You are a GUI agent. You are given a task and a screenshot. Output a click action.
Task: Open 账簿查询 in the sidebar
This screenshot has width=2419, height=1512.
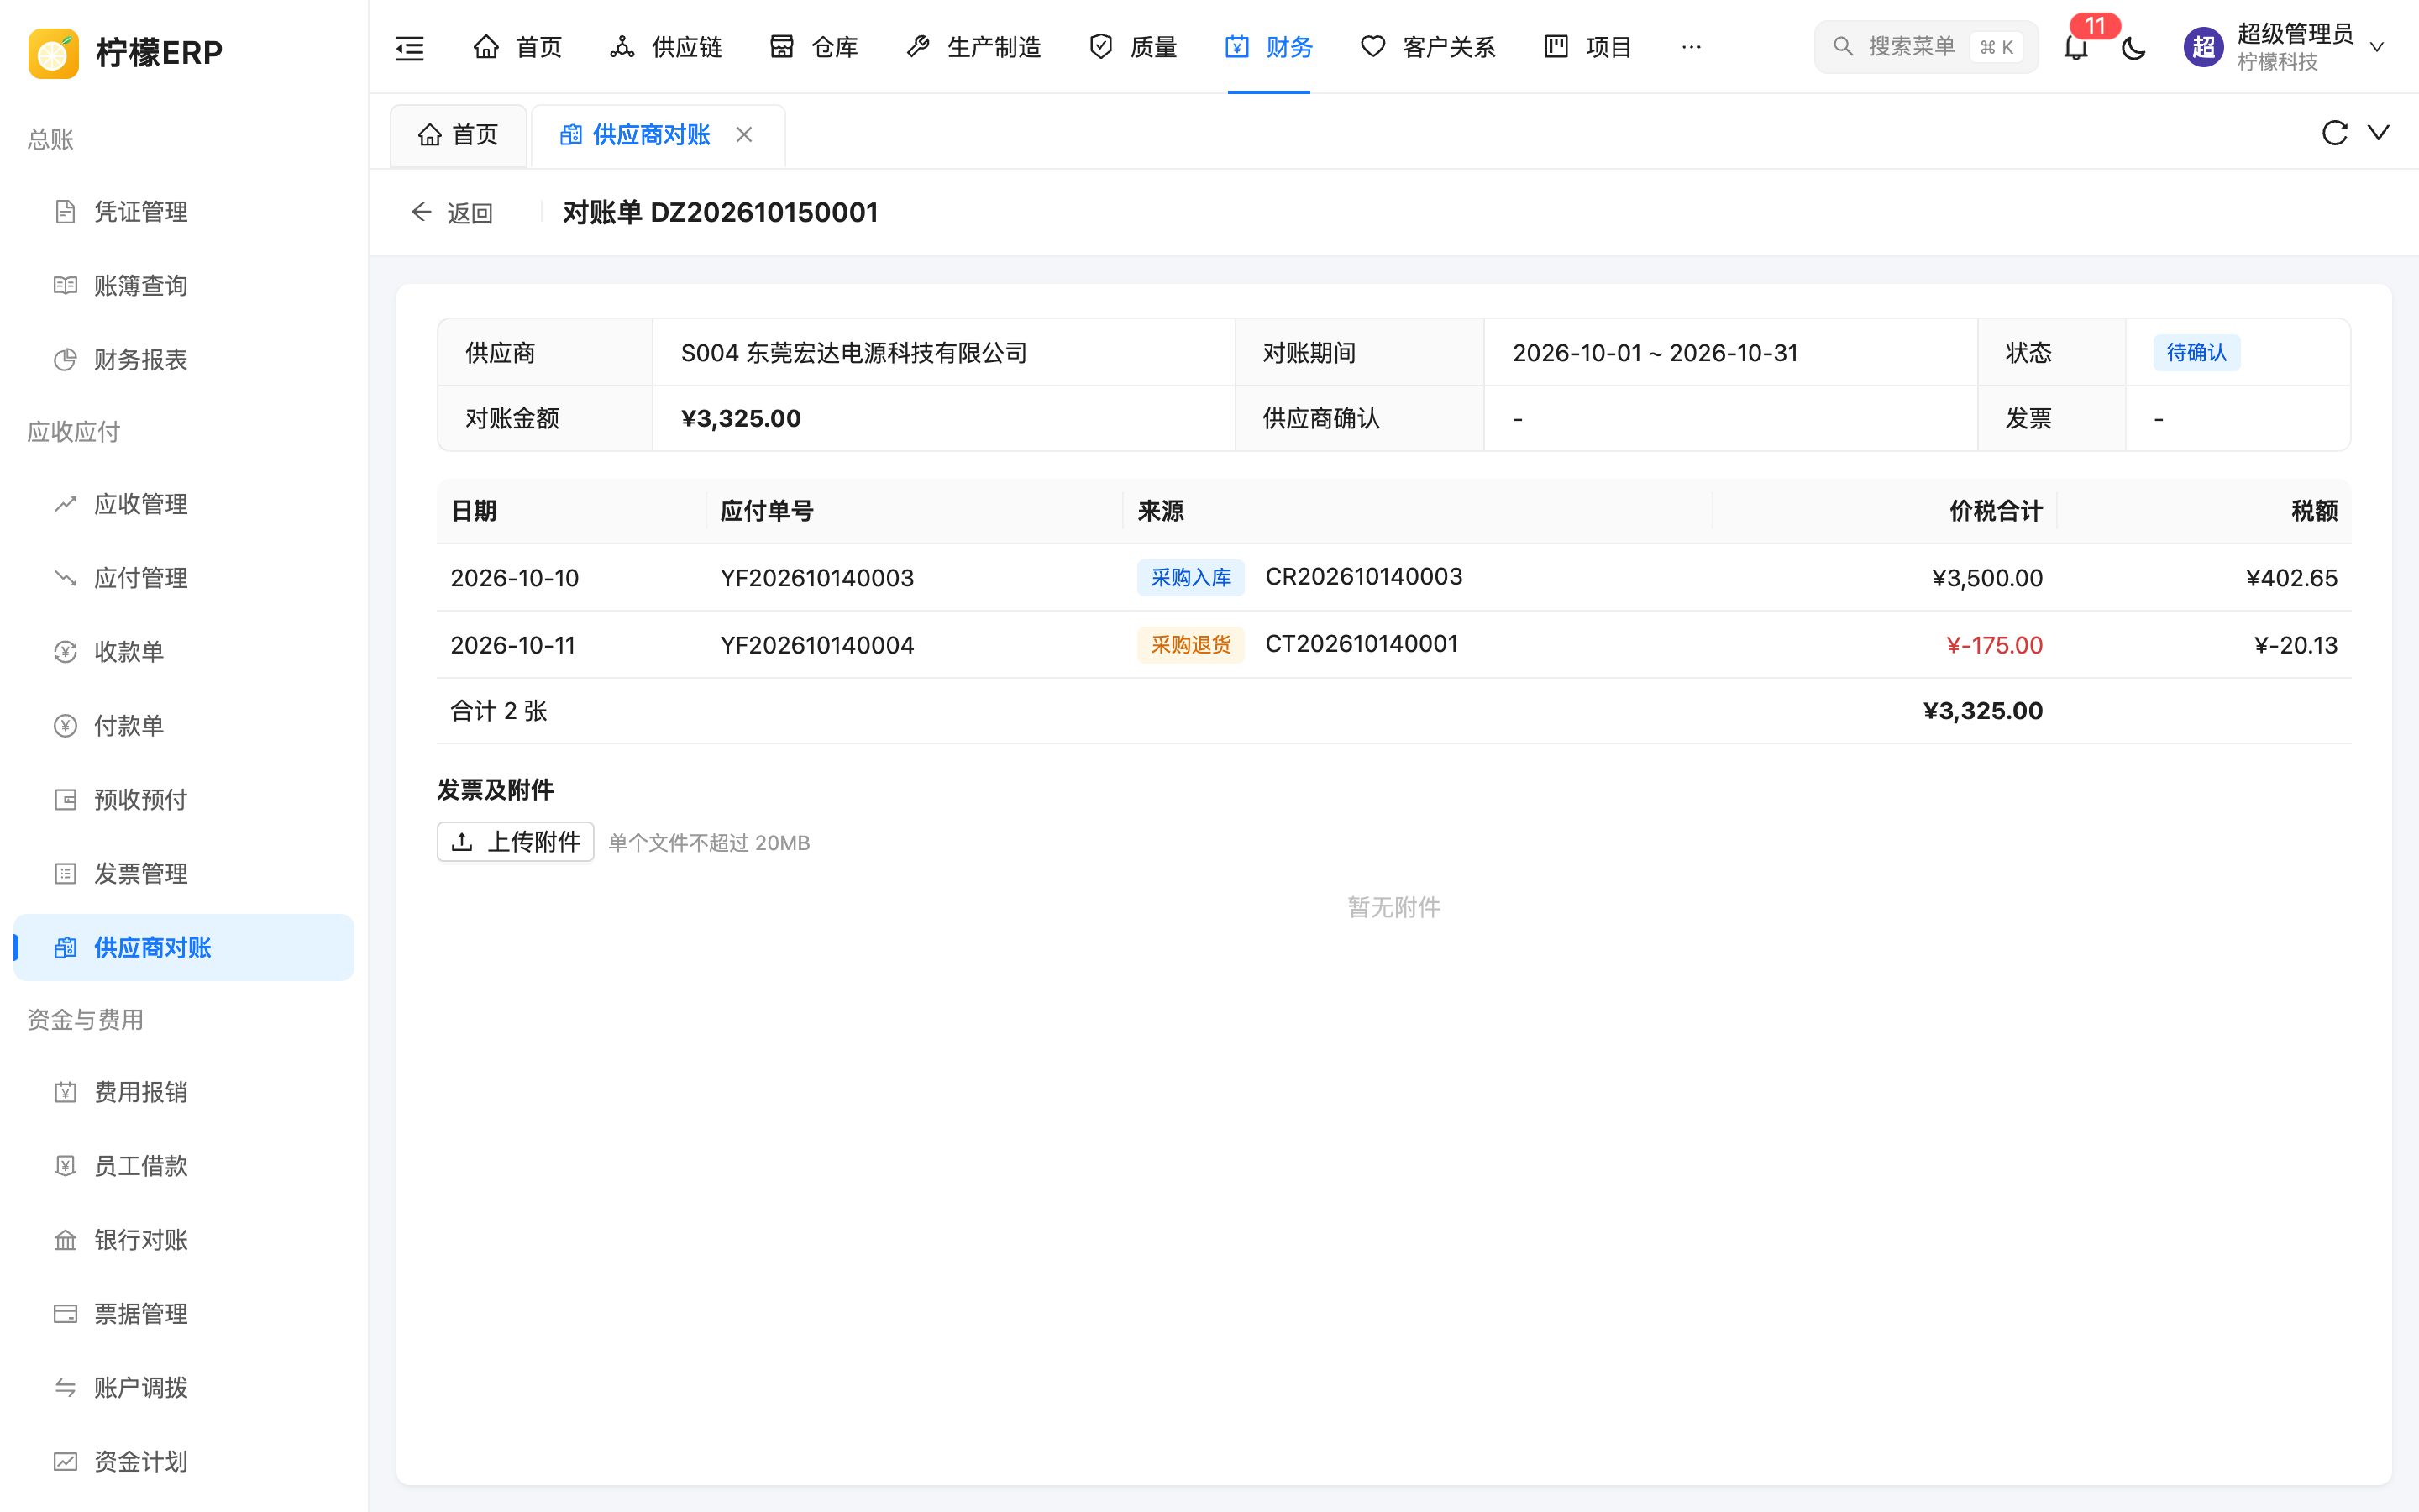click(184, 286)
